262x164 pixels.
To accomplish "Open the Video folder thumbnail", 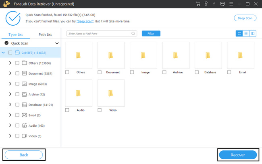I will pyautogui.click(x=111, y=93).
